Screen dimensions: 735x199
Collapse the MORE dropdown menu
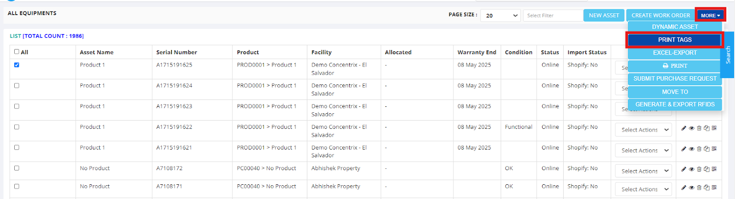pos(710,16)
